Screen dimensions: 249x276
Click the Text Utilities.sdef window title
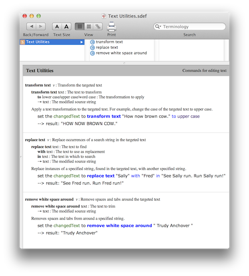coord(127,16)
